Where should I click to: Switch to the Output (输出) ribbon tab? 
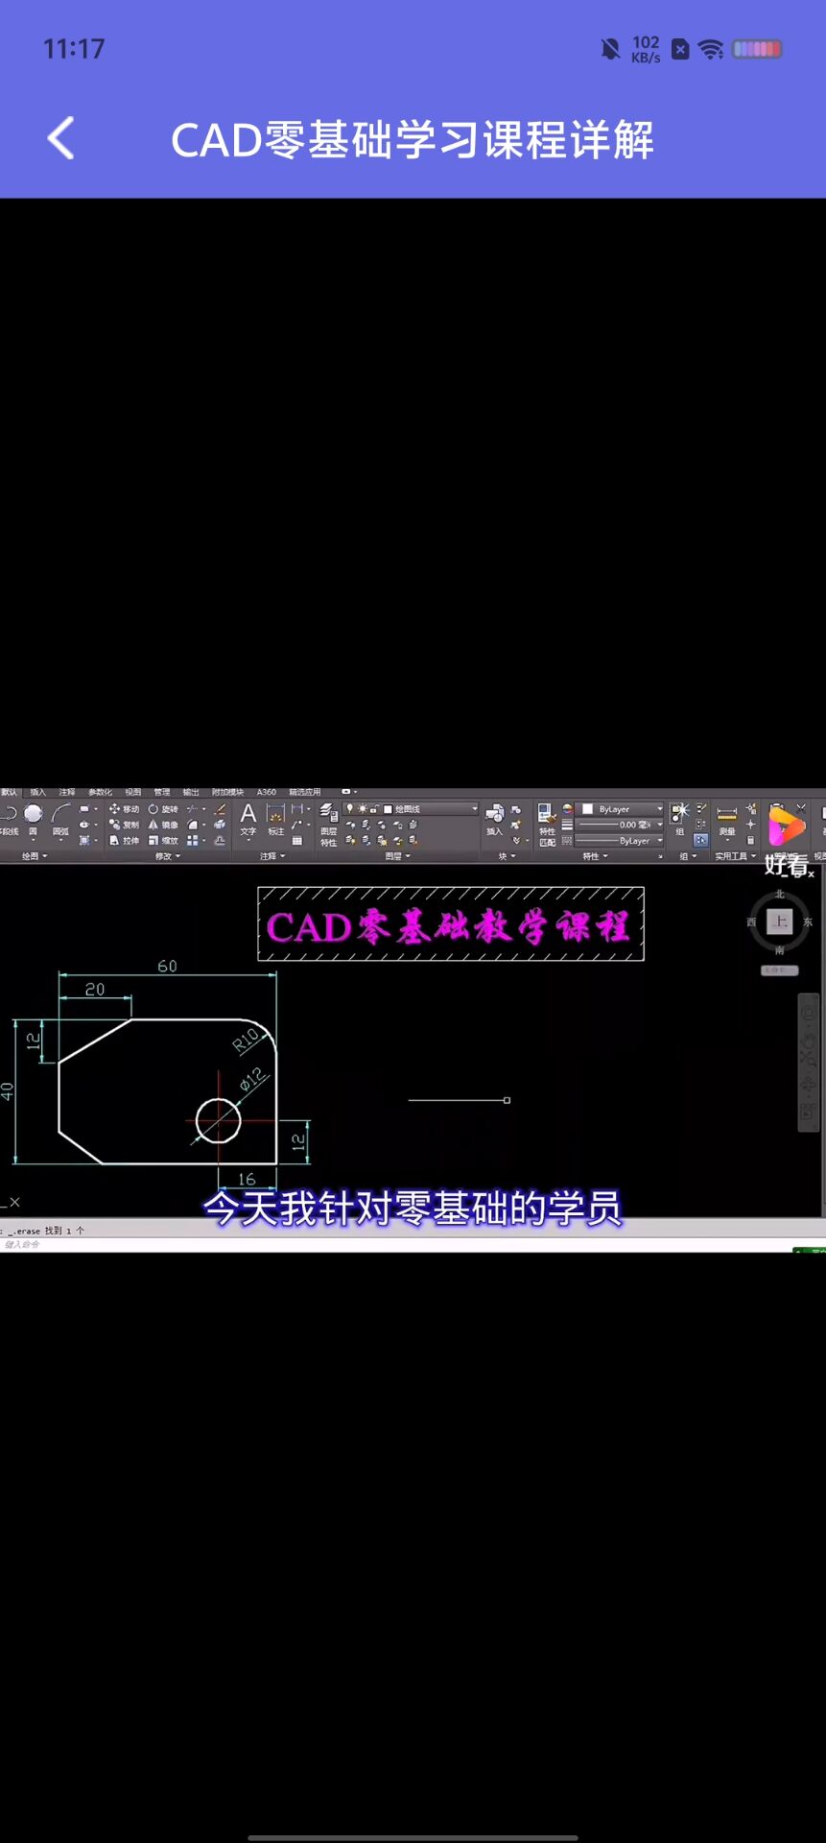191,792
